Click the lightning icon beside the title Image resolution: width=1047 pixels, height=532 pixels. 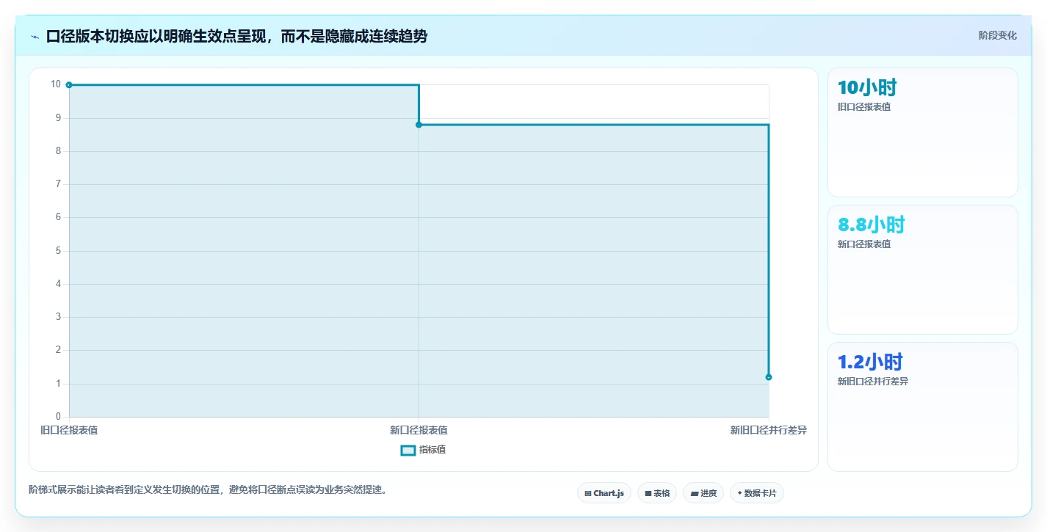[35, 37]
